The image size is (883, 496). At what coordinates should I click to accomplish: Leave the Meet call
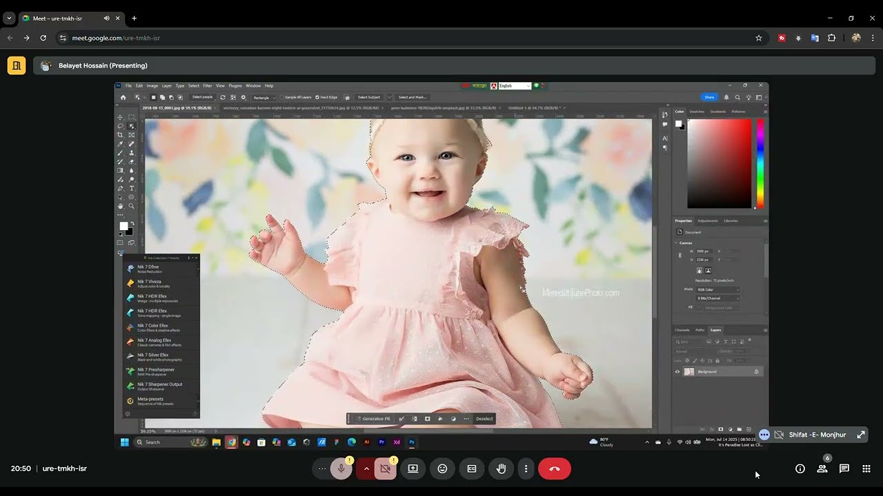pos(555,468)
